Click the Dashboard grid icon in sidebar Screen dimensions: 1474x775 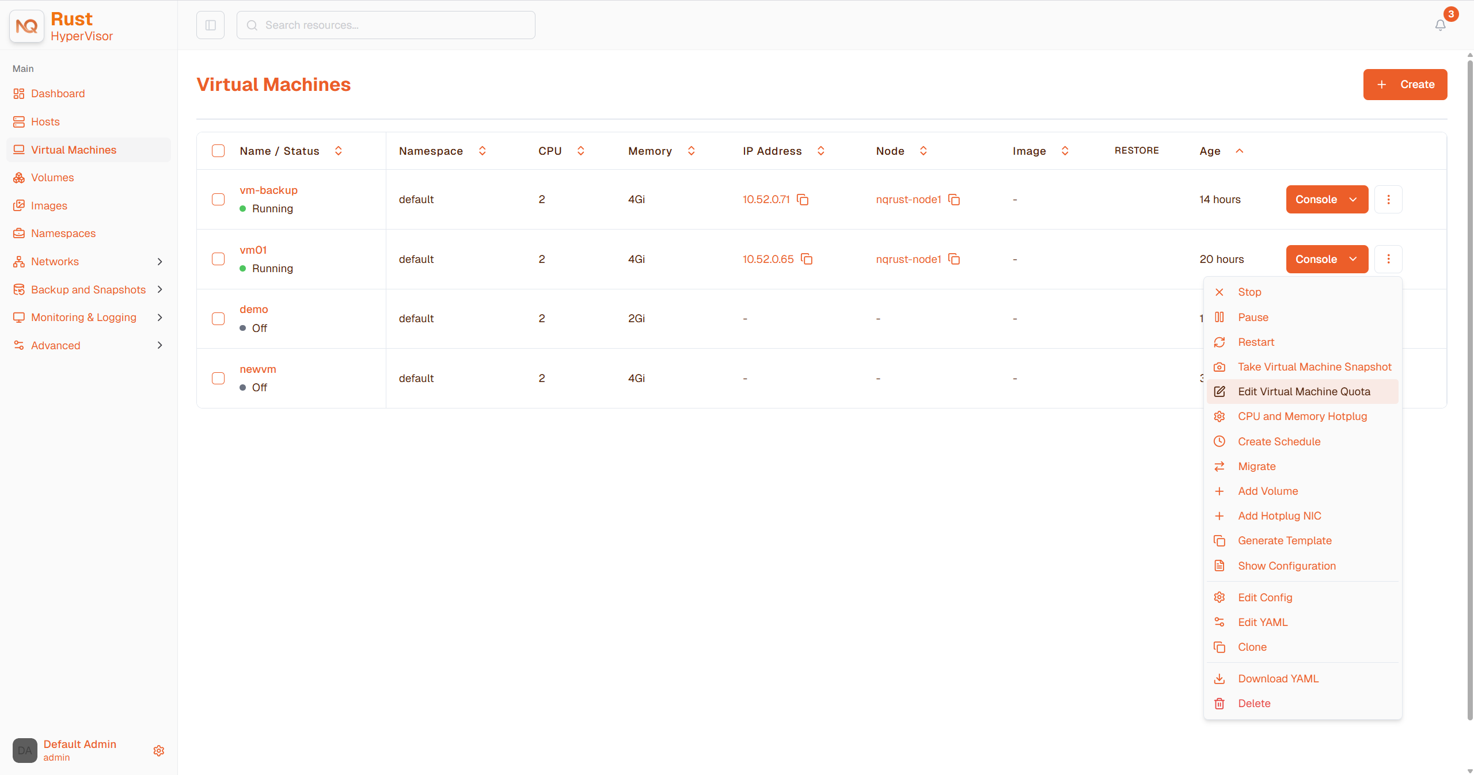(x=19, y=94)
